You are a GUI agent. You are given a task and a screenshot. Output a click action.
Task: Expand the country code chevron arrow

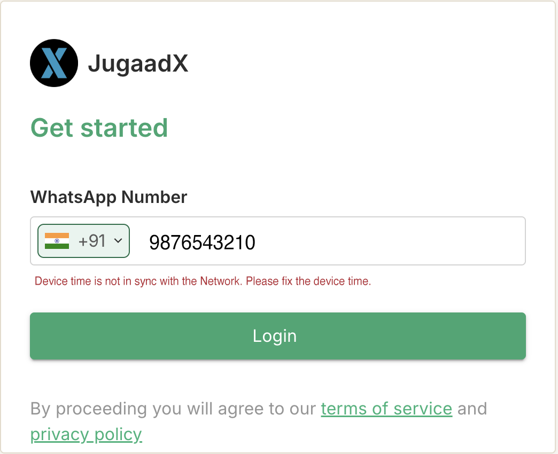119,241
